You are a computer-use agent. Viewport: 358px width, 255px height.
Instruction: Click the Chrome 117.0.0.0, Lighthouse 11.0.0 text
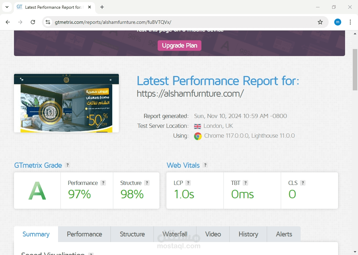(x=249, y=136)
